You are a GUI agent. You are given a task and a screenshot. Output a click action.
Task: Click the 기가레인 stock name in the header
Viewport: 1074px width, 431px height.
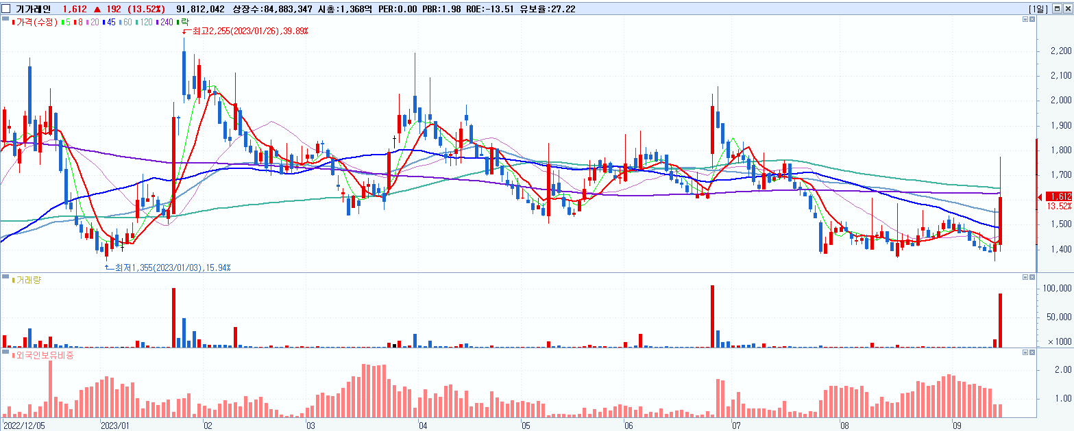tap(34, 8)
